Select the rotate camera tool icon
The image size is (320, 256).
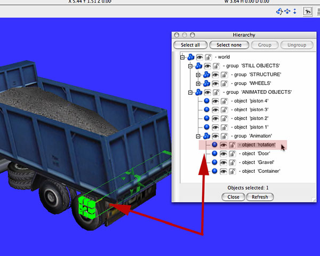point(279,11)
